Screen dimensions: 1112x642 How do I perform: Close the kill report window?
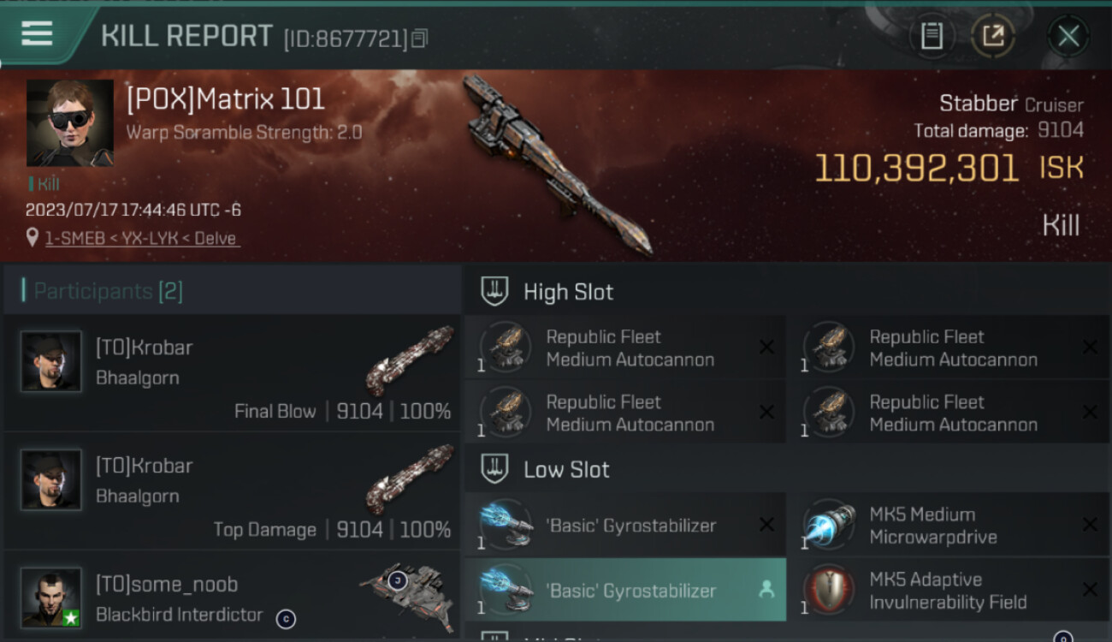1068,36
